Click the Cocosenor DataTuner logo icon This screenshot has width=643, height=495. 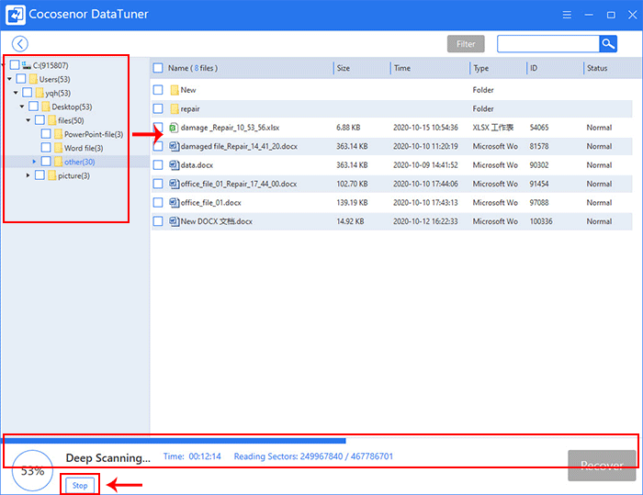[16, 15]
